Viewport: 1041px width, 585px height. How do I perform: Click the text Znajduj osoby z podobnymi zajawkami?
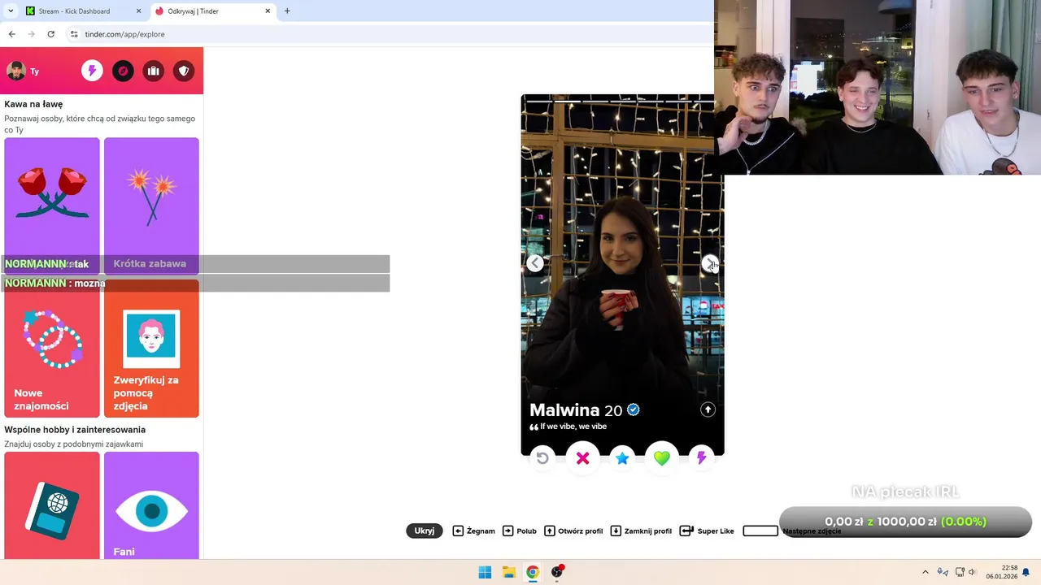[73, 444]
